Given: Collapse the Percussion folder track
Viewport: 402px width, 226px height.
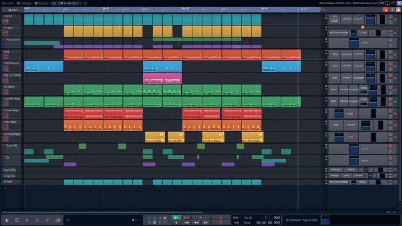Looking at the screenshot, I should tap(4, 40).
